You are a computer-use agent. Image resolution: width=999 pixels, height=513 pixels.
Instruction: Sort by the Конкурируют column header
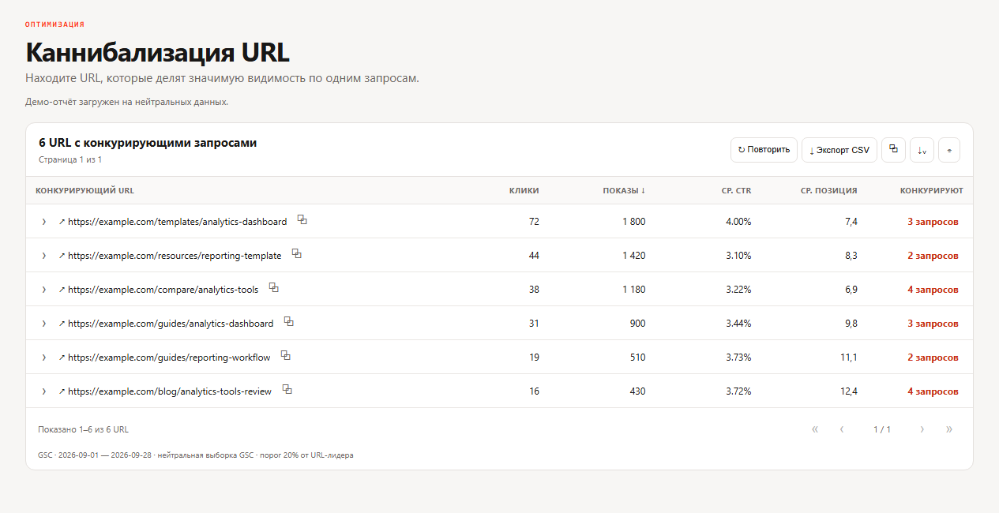click(932, 190)
